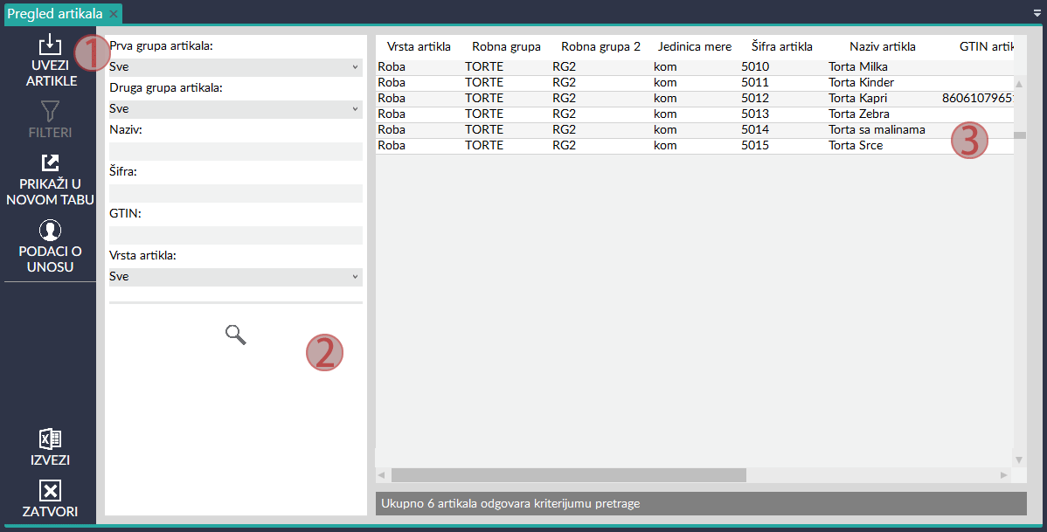Viewport: 1047px width, 532px height.
Task: Click the horizontal scrollbar thumb
Action: point(569,475)
